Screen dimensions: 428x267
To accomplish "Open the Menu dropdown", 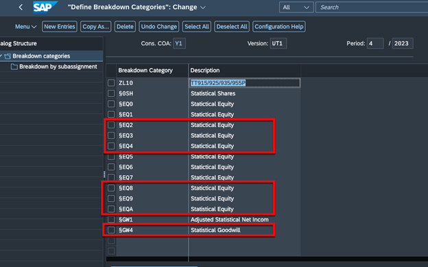I will pos(25,27).
